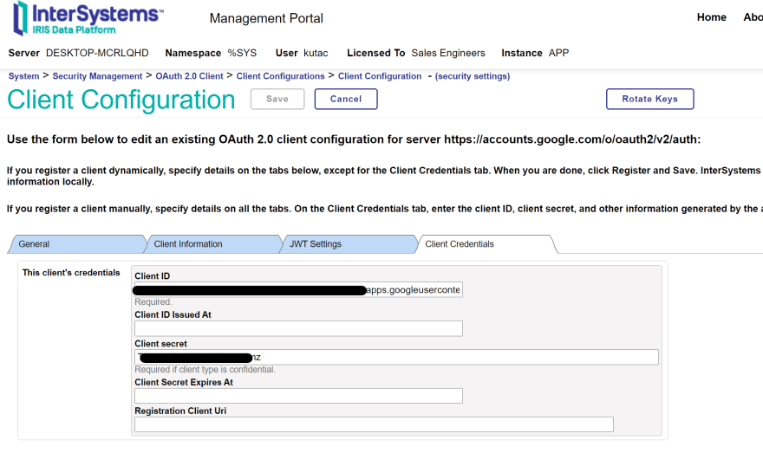This screenshot has height=466, width=763.
Task: Open the Home link
Action: 712,17
